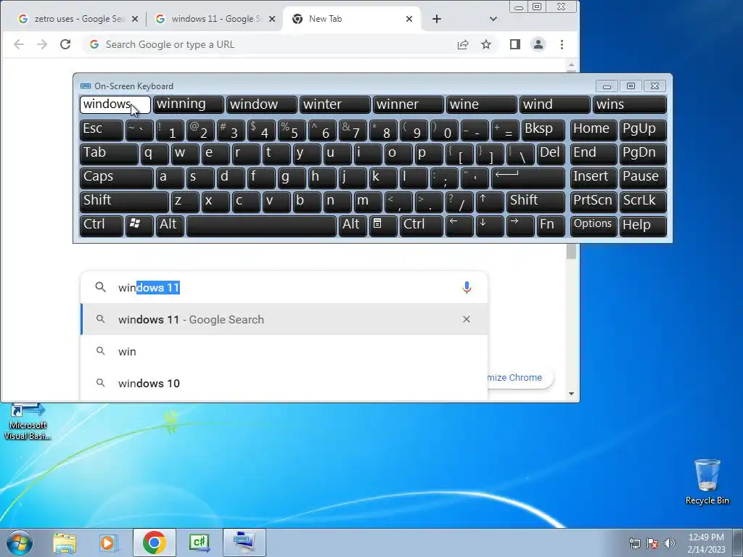Click the context menu key on keyboard

click(x=383, y=225)
